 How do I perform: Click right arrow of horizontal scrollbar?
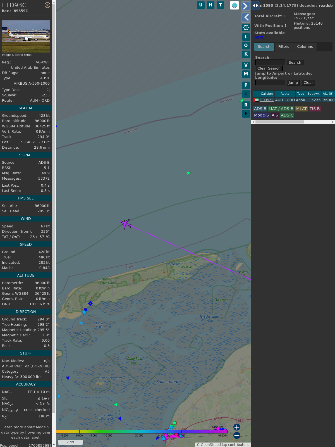click(333, 122)
